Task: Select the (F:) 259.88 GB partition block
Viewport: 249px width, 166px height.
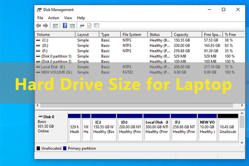Action: click(x=184, y=127)
